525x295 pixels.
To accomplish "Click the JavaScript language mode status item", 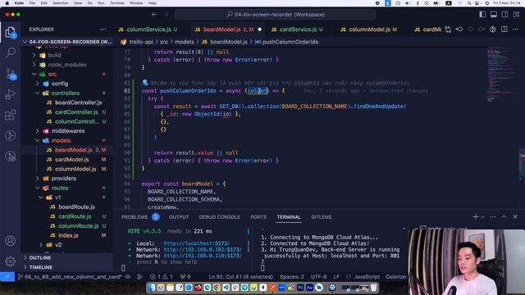I will [367, 277].
